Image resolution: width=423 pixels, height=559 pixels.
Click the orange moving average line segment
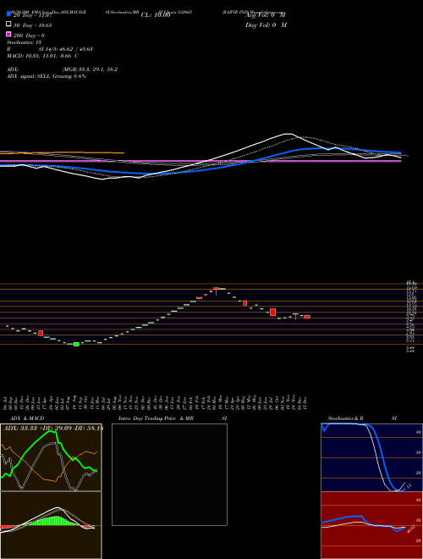tap(63, 152)
